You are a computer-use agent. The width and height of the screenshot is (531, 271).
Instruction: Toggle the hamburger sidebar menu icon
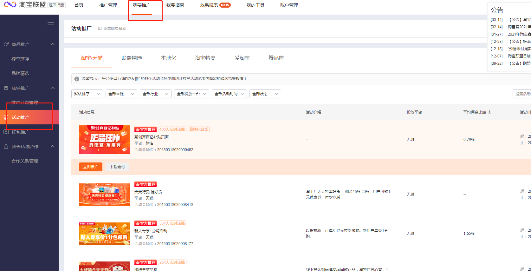point(51,24)
